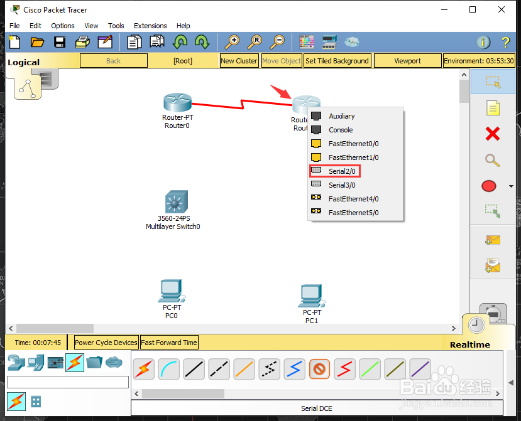
Task: Click the yellow question mark help icon
Action: pyautogui.click(x=505, y=42)
